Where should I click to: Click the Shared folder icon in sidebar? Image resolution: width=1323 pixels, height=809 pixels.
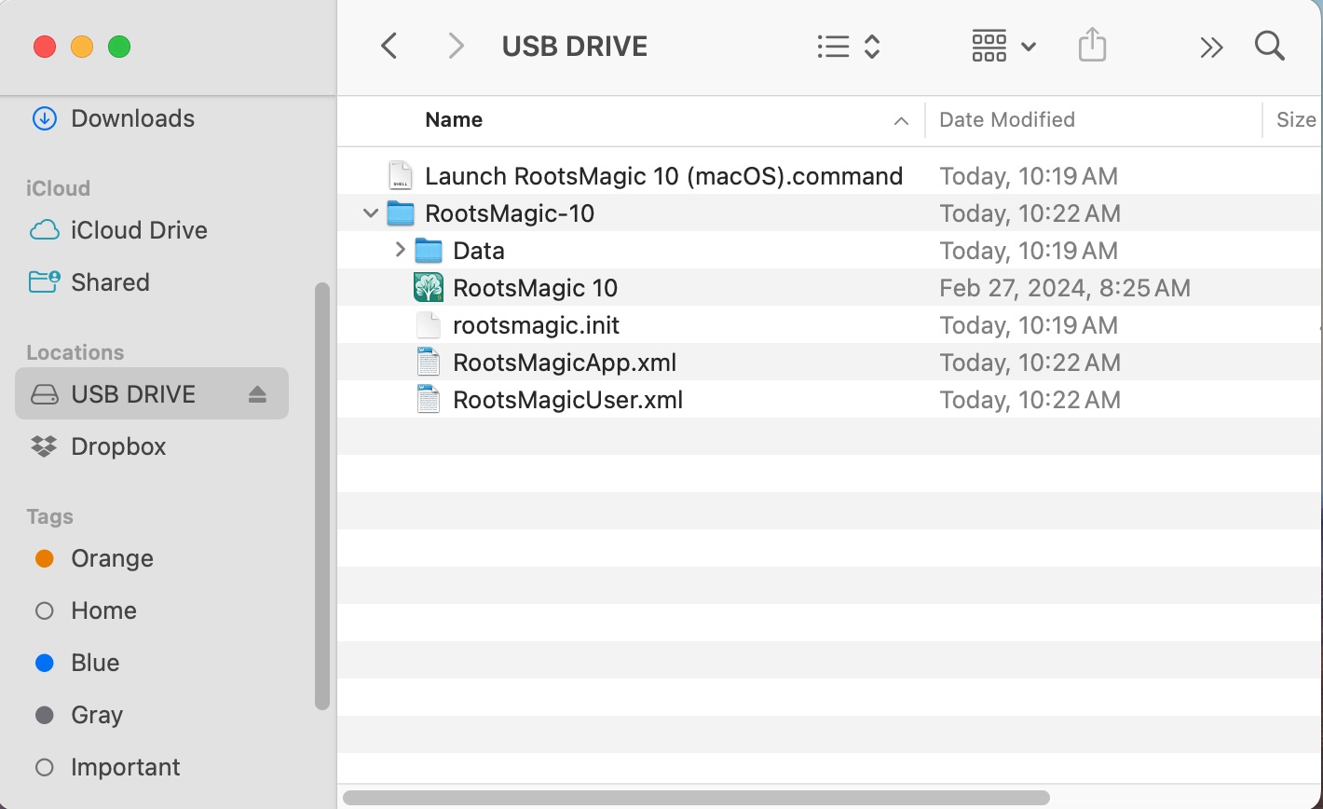(44, 281)
